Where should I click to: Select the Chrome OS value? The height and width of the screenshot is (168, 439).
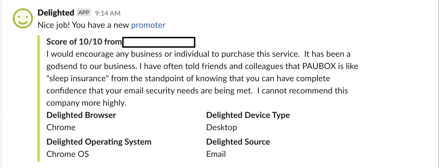click(x=68, y=154)
